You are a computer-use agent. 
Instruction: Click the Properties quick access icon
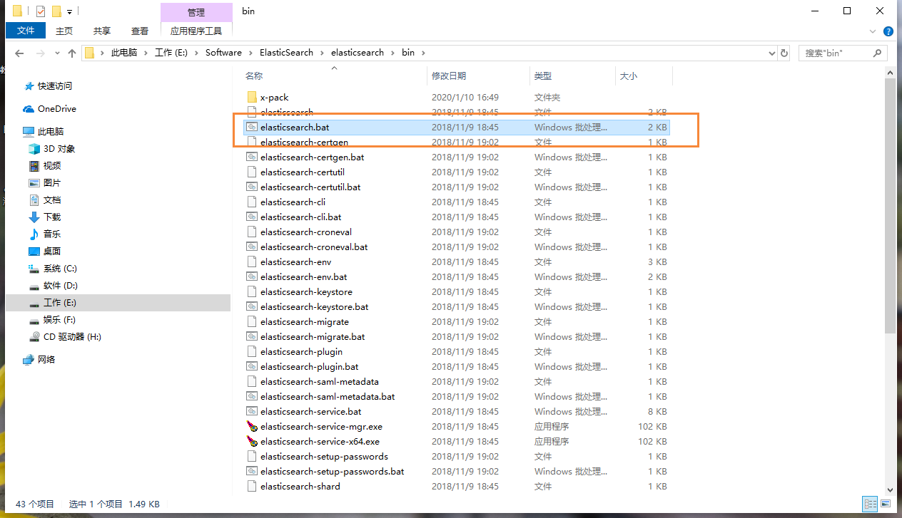(41, 11)
